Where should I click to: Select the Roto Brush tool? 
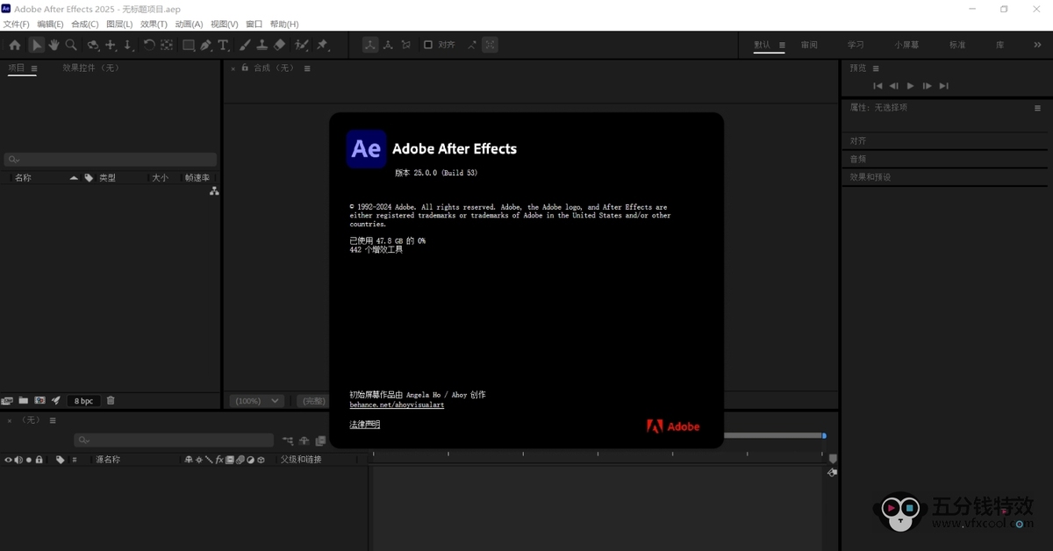click(302, 45)
